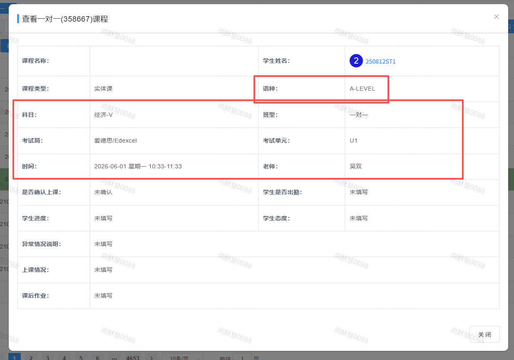Click the 时间 label

coord(30,166)
